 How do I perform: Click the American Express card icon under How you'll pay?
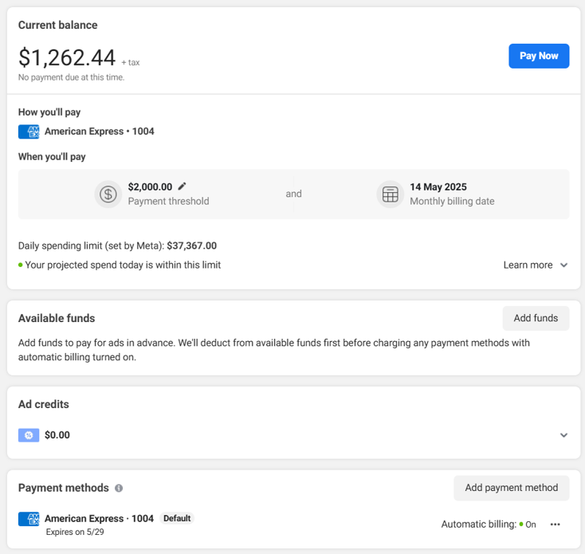29,132
